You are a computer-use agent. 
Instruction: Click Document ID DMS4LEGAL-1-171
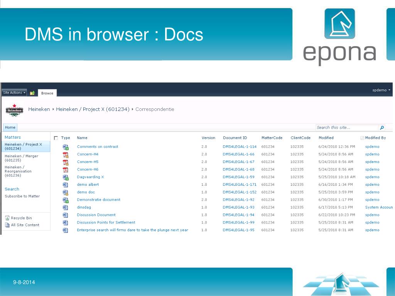tap(240, 185)
